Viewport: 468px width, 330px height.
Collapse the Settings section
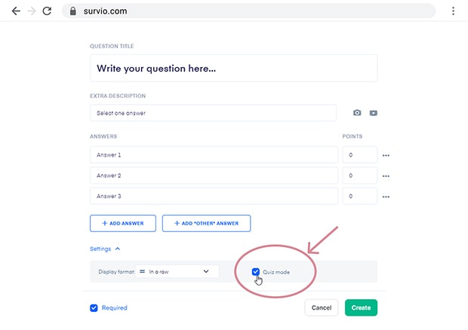click(105, 248)
